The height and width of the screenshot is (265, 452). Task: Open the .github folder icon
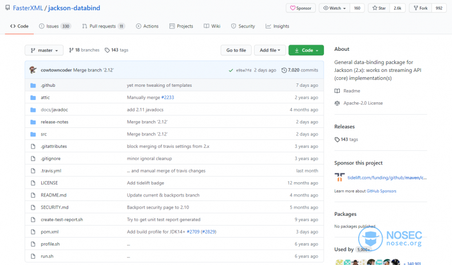coord(33,86)
